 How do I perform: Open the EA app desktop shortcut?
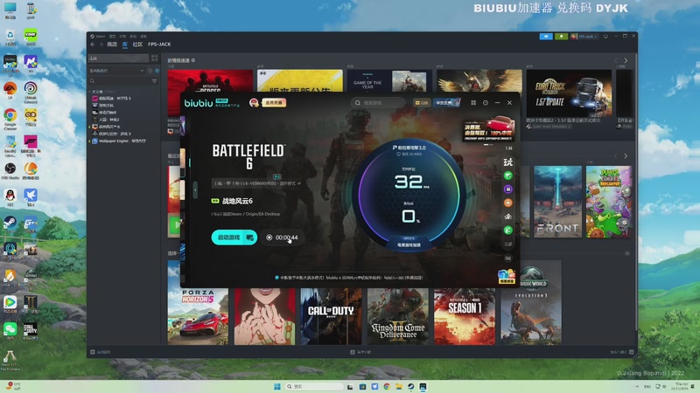(10, 90)
